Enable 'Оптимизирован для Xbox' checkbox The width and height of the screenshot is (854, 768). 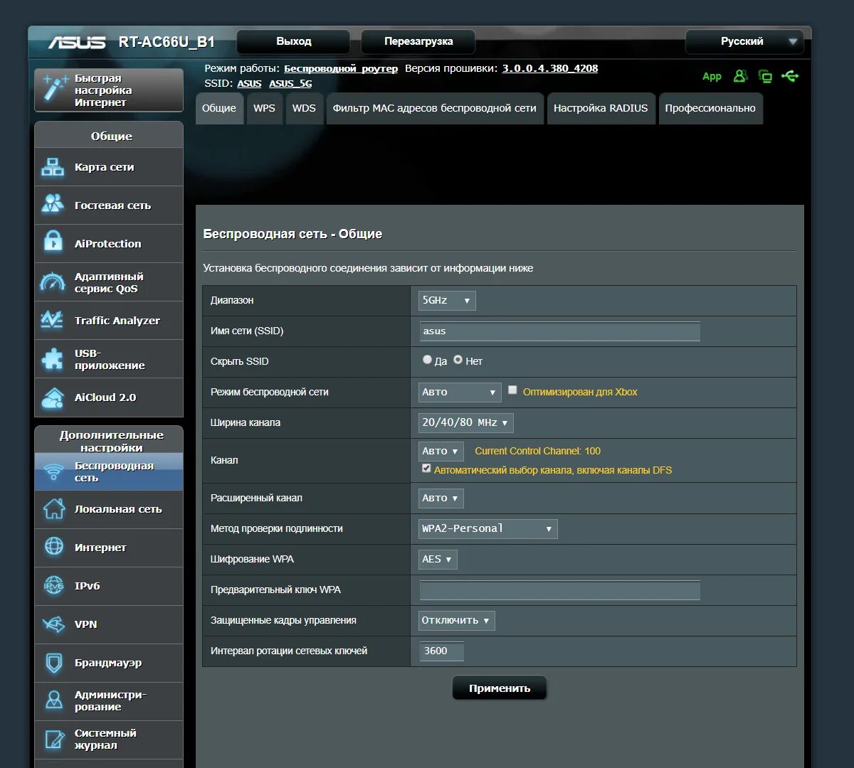512,390
